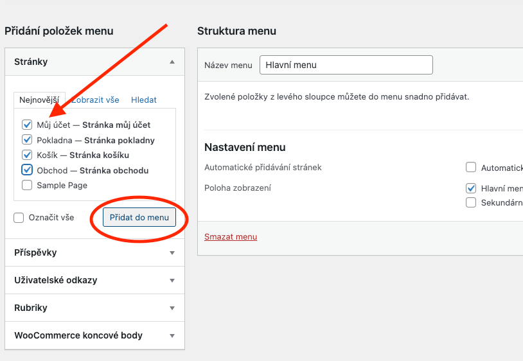Click the Označit vše label
Screen dimensions: 523x361
pyautogui.click(x=51, y=218)
